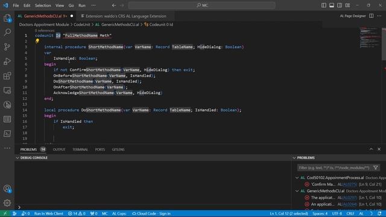Open the Accounts menu

(7, 189)
